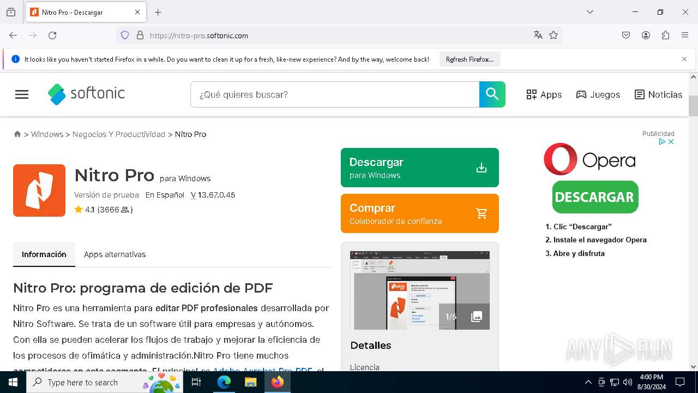Click the 4.1 star rating
The image size is (698, 393).
[x=104, y=210]
